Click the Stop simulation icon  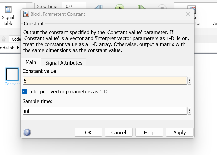(x=162, y=8)
